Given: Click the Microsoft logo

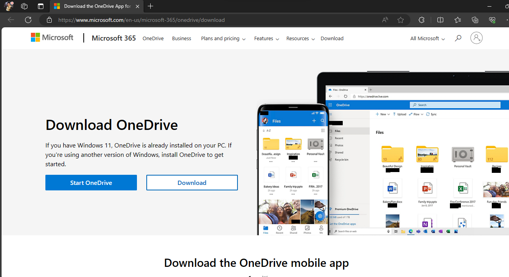Looking at the screenshot, I should coord(52,37).
